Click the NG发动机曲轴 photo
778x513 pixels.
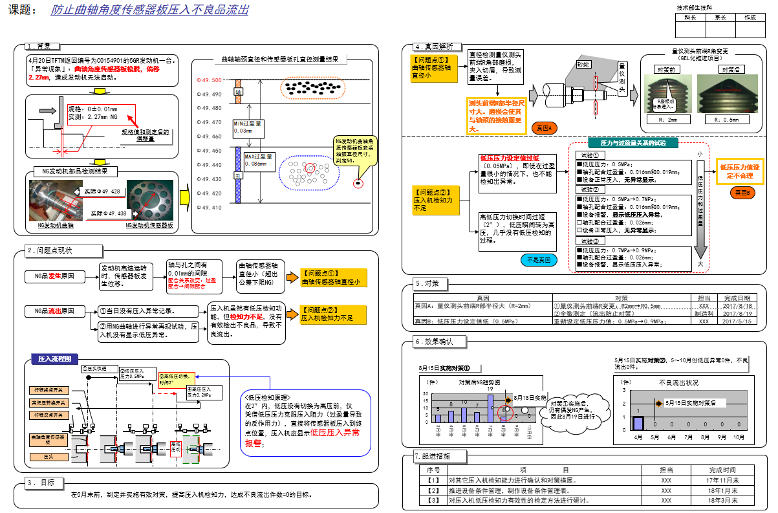point(54,201)
